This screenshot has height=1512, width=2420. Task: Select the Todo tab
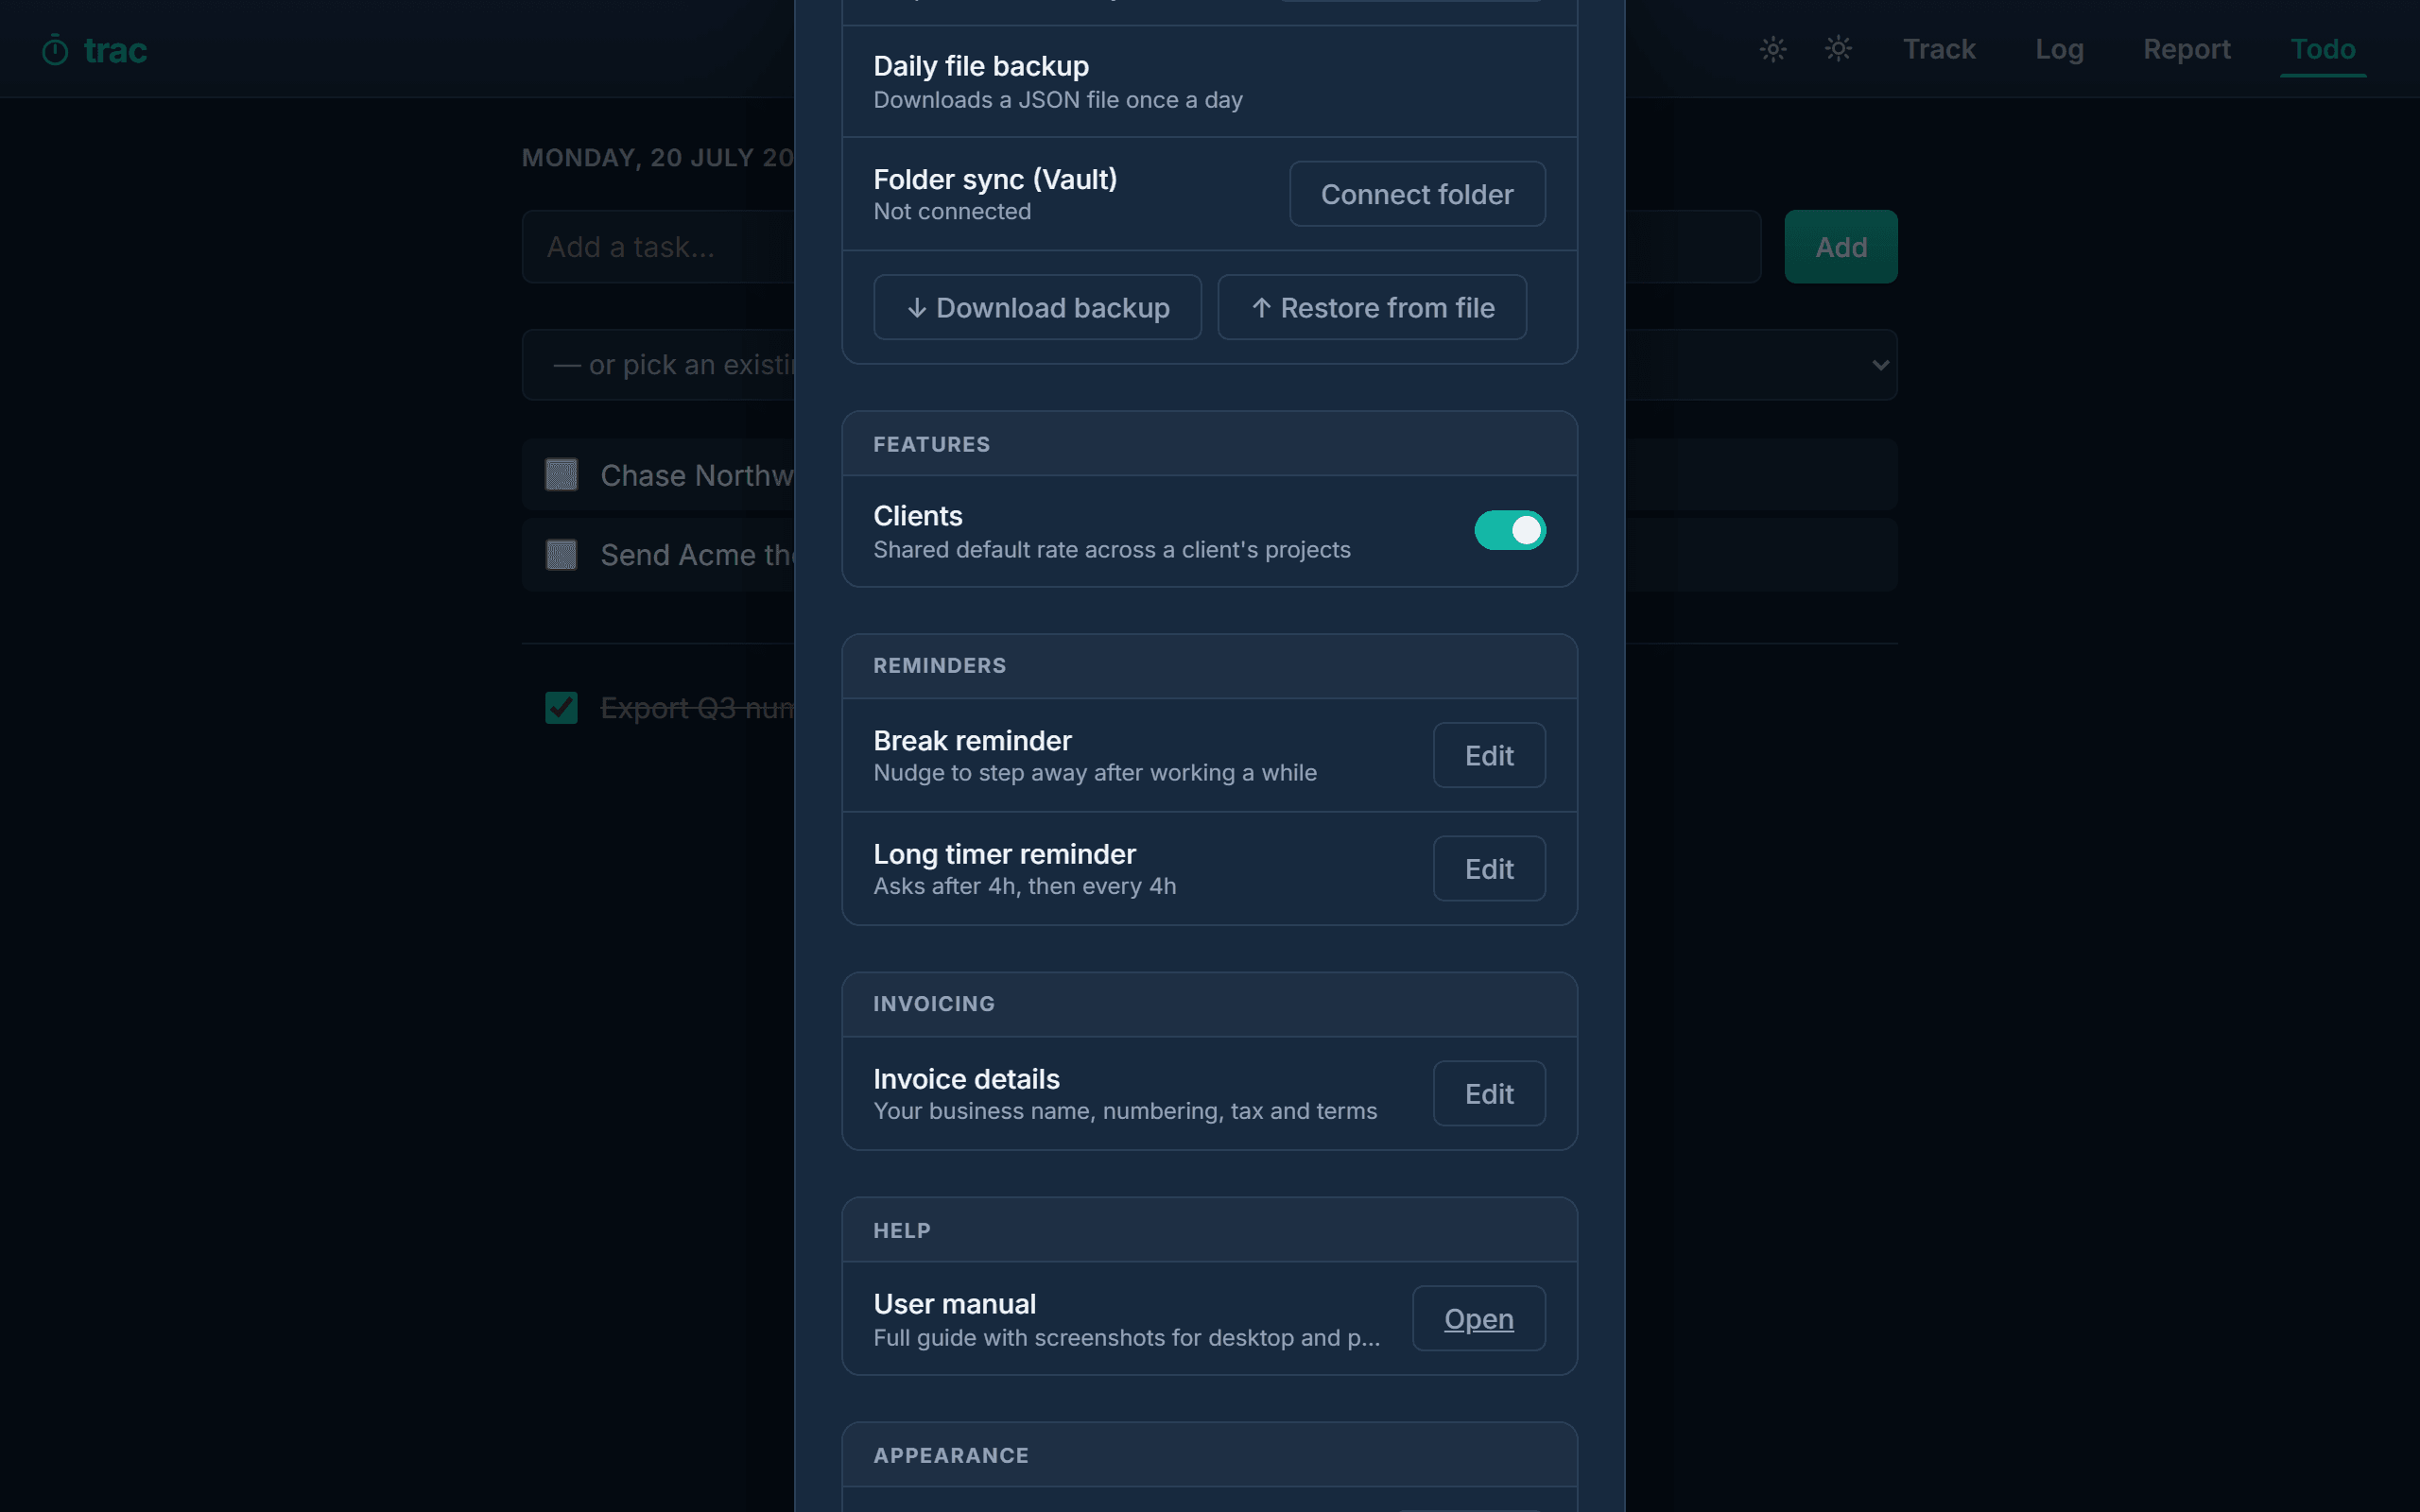2323,49
